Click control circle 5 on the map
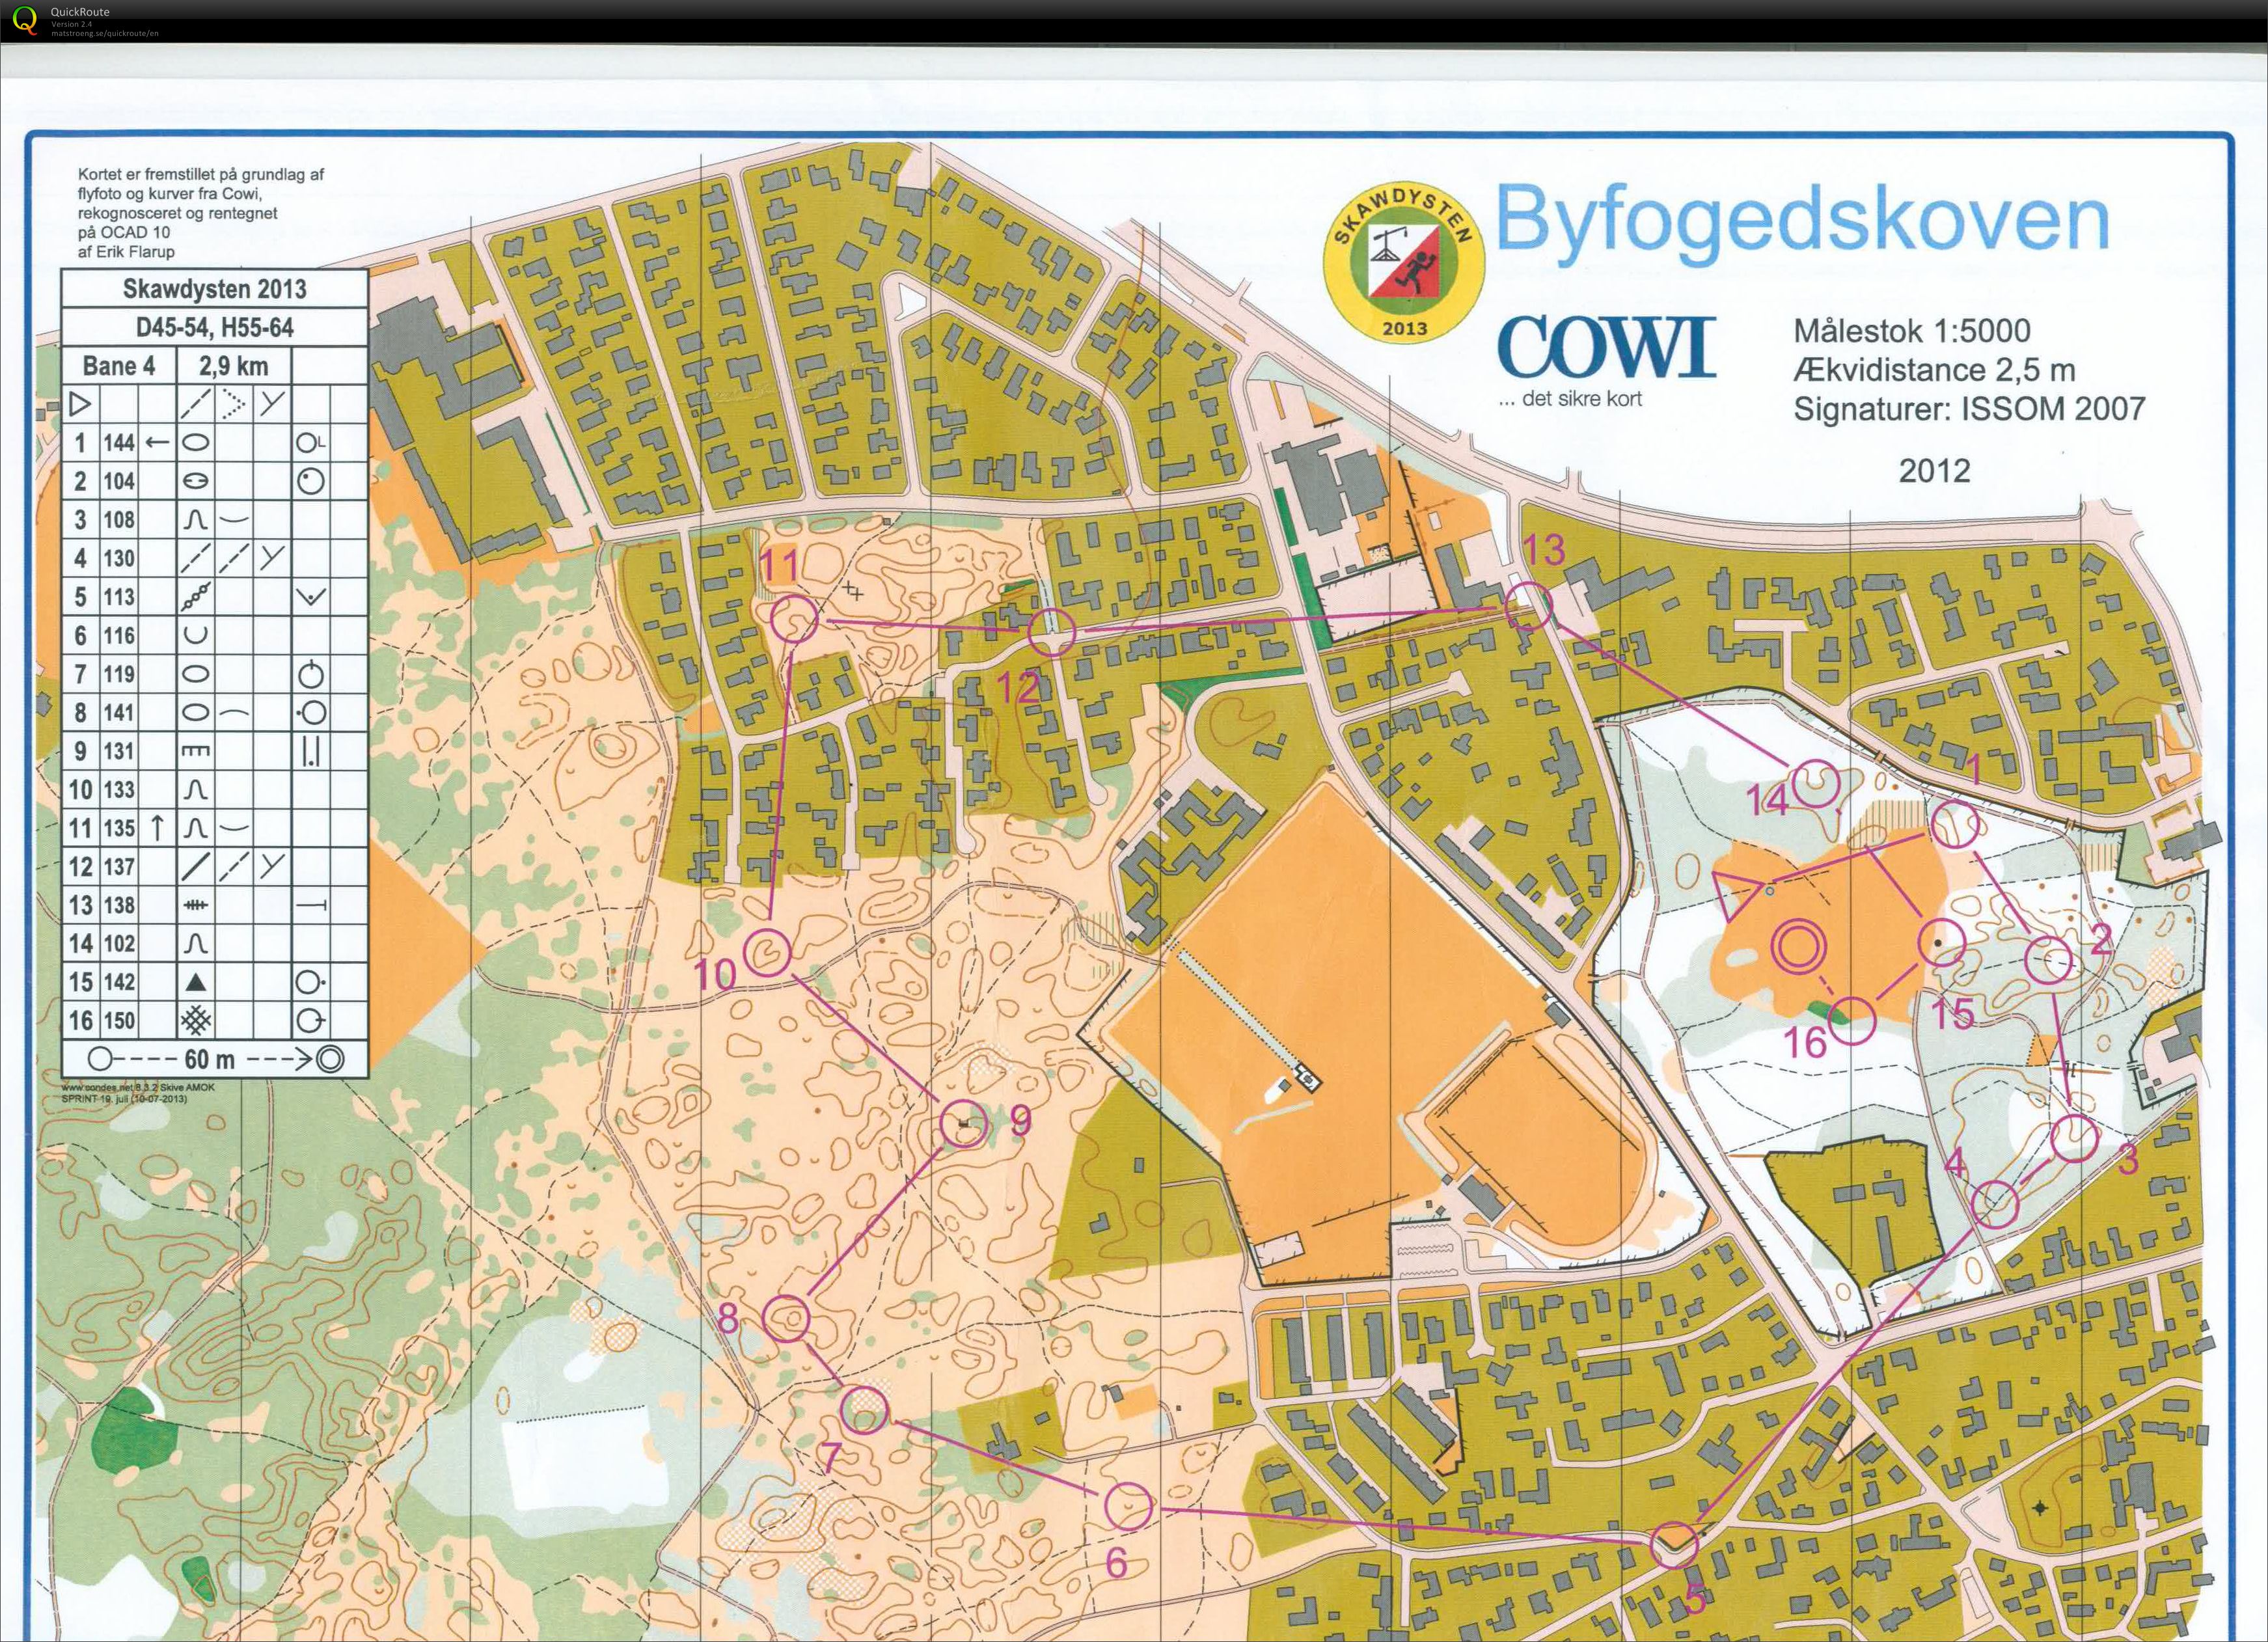The image size is (2268, 1642). pyautogui.click(x=1674, y=1544)
